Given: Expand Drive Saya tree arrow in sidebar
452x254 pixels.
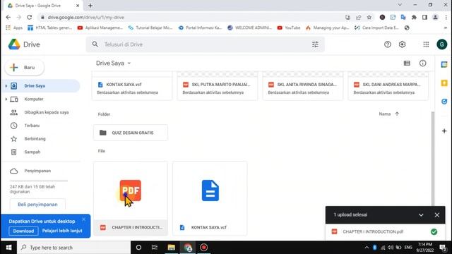Looking at the screenshot, I should (x=6, y=86).
